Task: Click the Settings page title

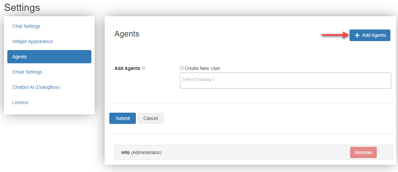Action: click(22, 7)
